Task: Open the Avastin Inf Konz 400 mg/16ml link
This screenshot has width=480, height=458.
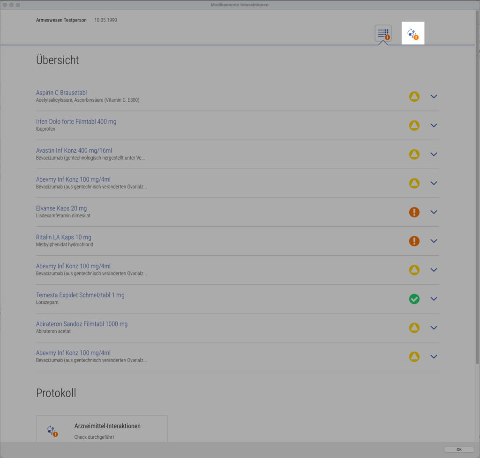Action: tap(74, 150)
